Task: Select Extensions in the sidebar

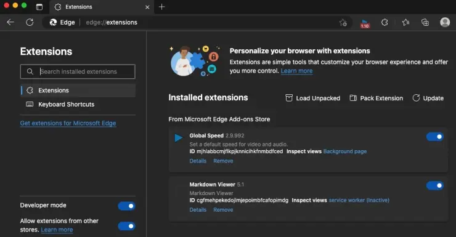Action: tap(78, 90)
